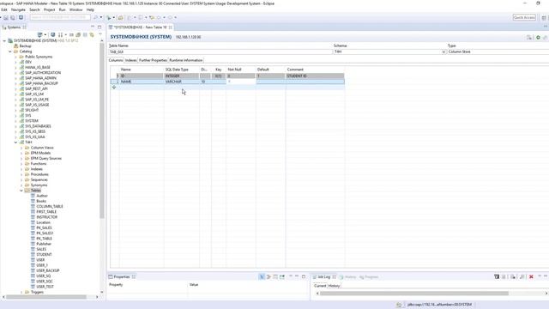Screen dimensions: 549x309
Task: Select the STUDENT table
Action: click(x=44, y=255)
